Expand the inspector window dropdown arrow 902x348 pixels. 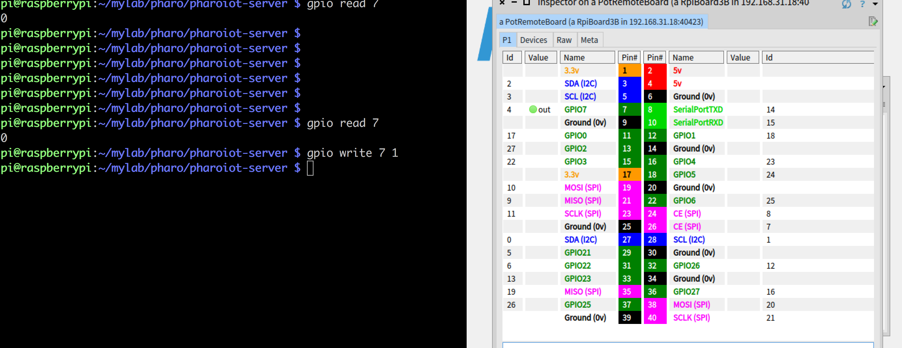[875, 4]
